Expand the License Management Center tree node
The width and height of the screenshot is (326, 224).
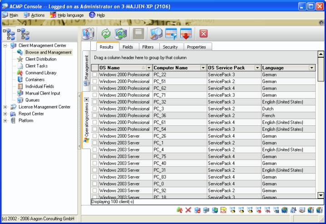click(x=5, y=107)
